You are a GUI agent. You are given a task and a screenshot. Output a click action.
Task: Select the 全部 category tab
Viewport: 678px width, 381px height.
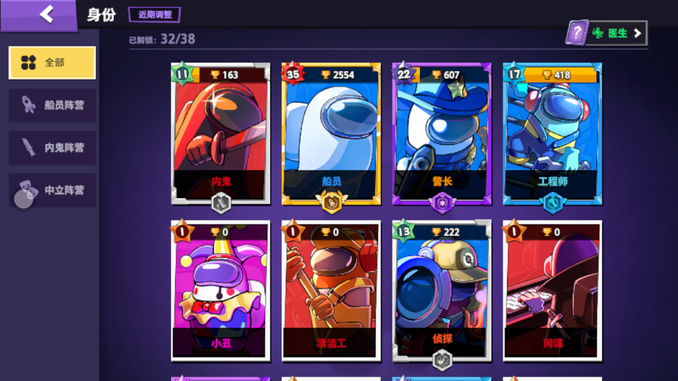point(52,63)
